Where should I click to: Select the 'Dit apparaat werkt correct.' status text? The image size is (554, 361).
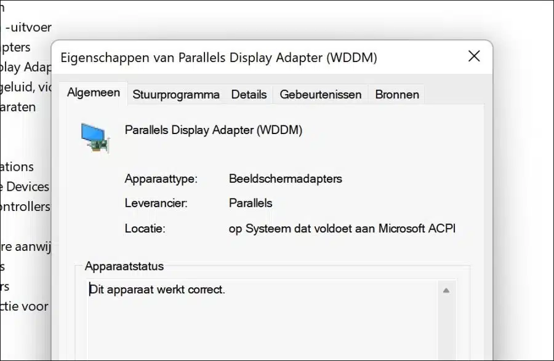tap(157, 290)
